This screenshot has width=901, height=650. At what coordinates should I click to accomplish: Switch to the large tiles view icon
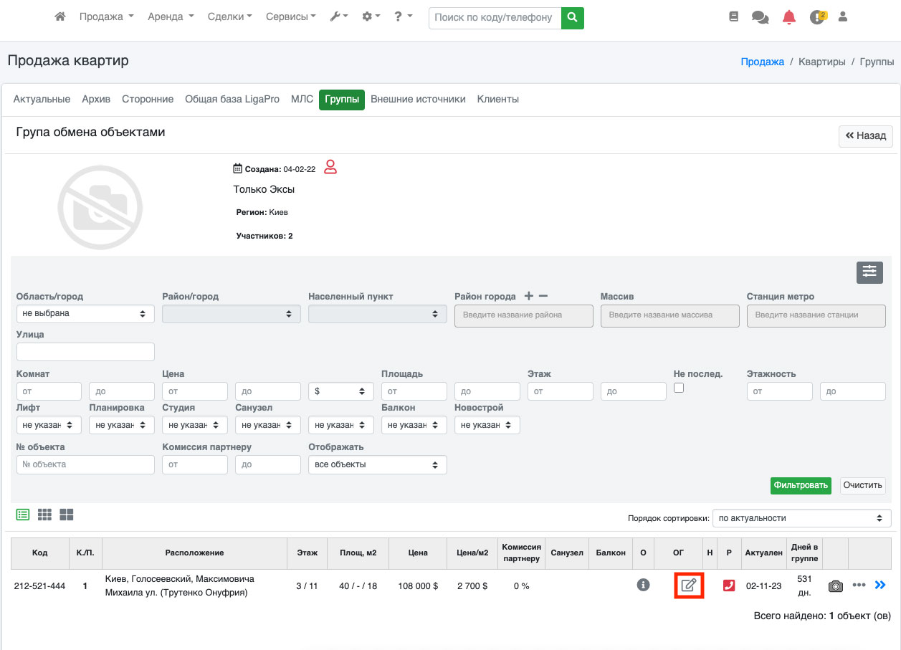pos(67,515)
